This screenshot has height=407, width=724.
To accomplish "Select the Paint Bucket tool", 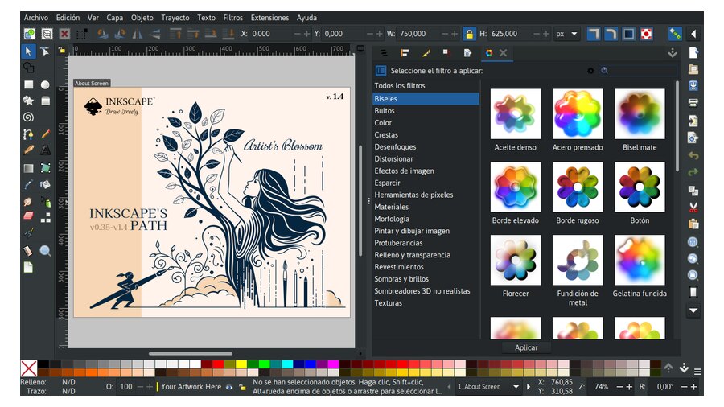I will (45, 184).
